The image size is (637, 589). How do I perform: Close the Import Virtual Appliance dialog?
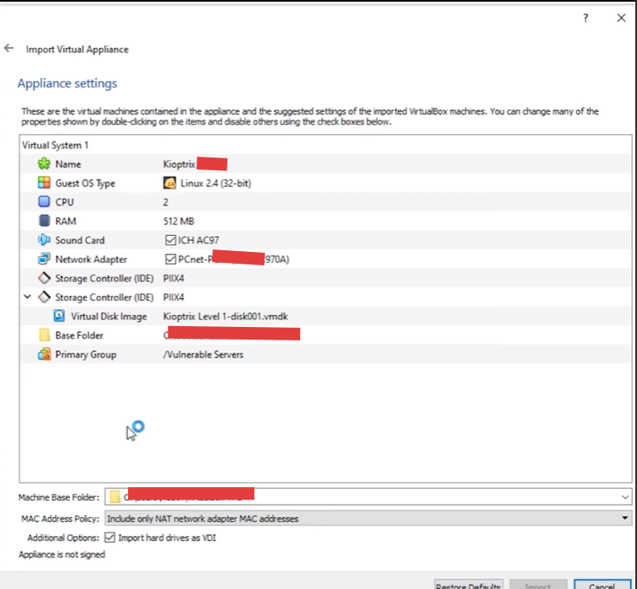(621, 18)
